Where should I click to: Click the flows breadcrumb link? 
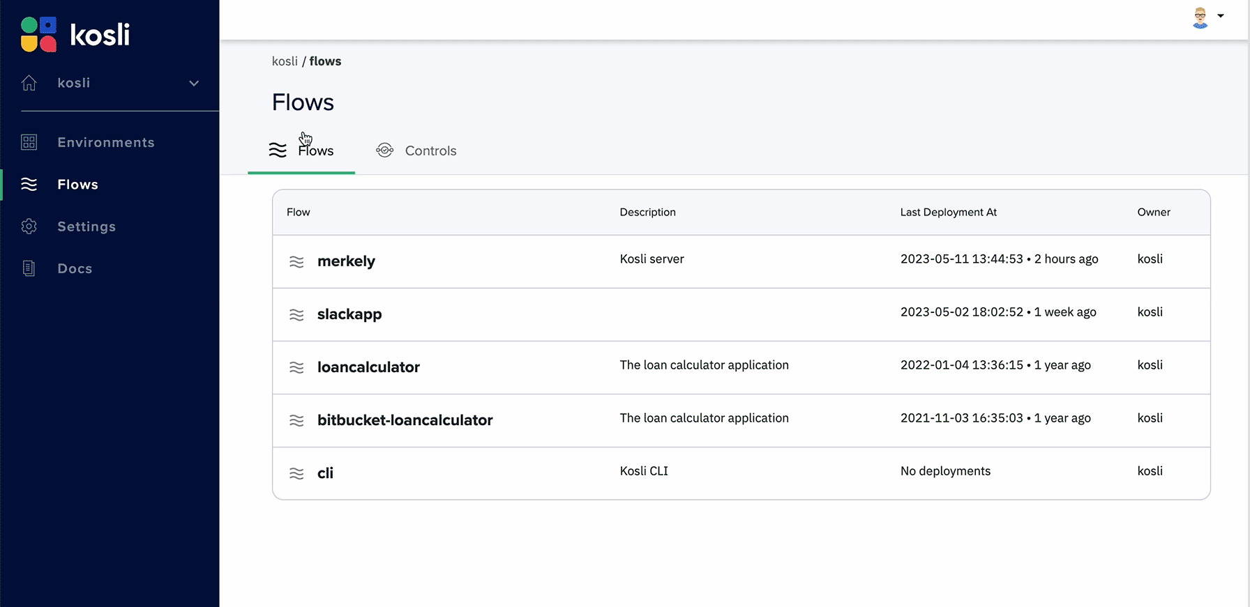click(x=325, y=61)
